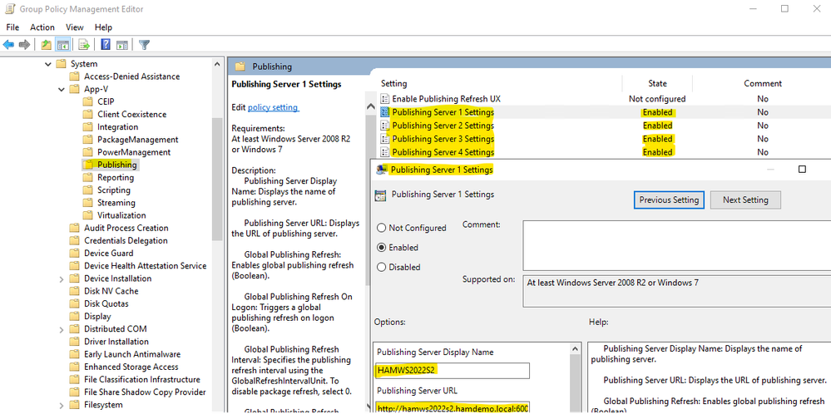Open the View menu
The image size is (831, 414).
coord(75,27)
